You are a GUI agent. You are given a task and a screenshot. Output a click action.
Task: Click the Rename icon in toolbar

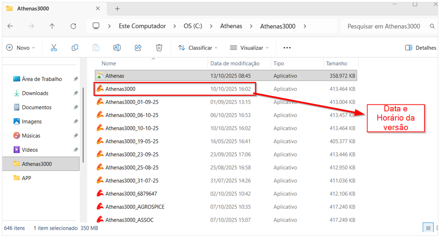click(x=117, y=47)
